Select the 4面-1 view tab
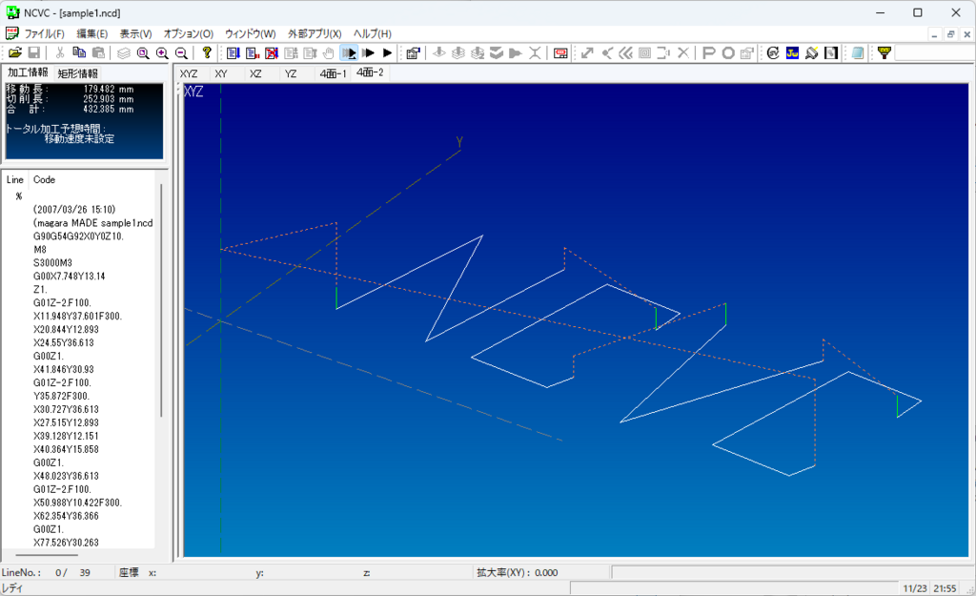Screen dimensions: 976x596 [x=333, y=73]
